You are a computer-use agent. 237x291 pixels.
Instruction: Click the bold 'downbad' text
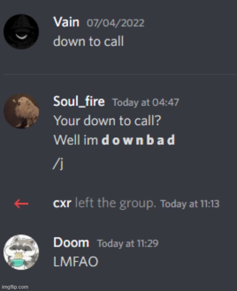(138, 140)
